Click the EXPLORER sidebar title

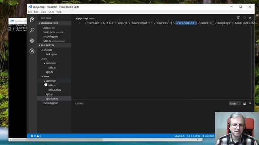[x=46, y=19]
